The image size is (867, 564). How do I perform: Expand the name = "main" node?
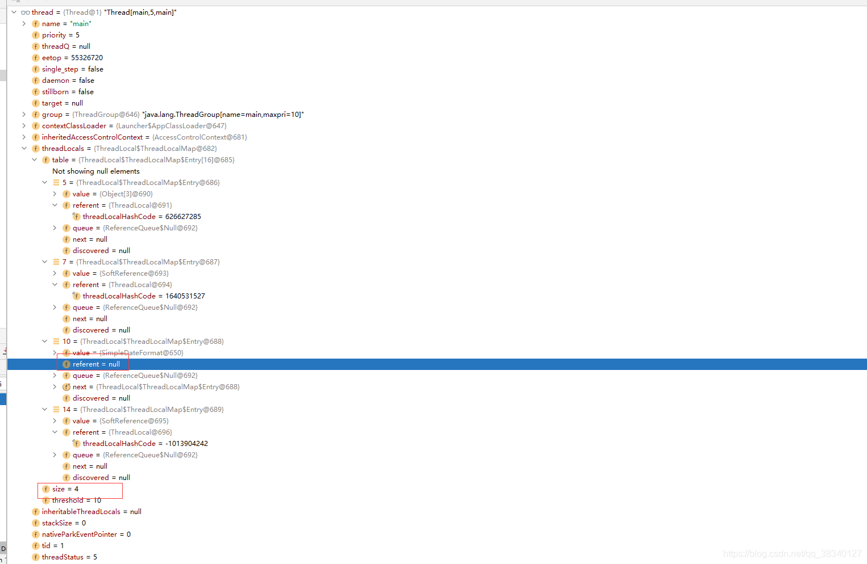pyautogui.click(x=23, y=23)
